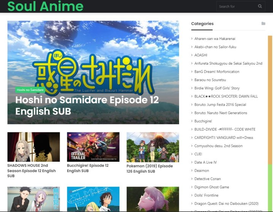Open BLACK ROCK SHOOTER: DAWN FALL category

click(x=226, y=96)
